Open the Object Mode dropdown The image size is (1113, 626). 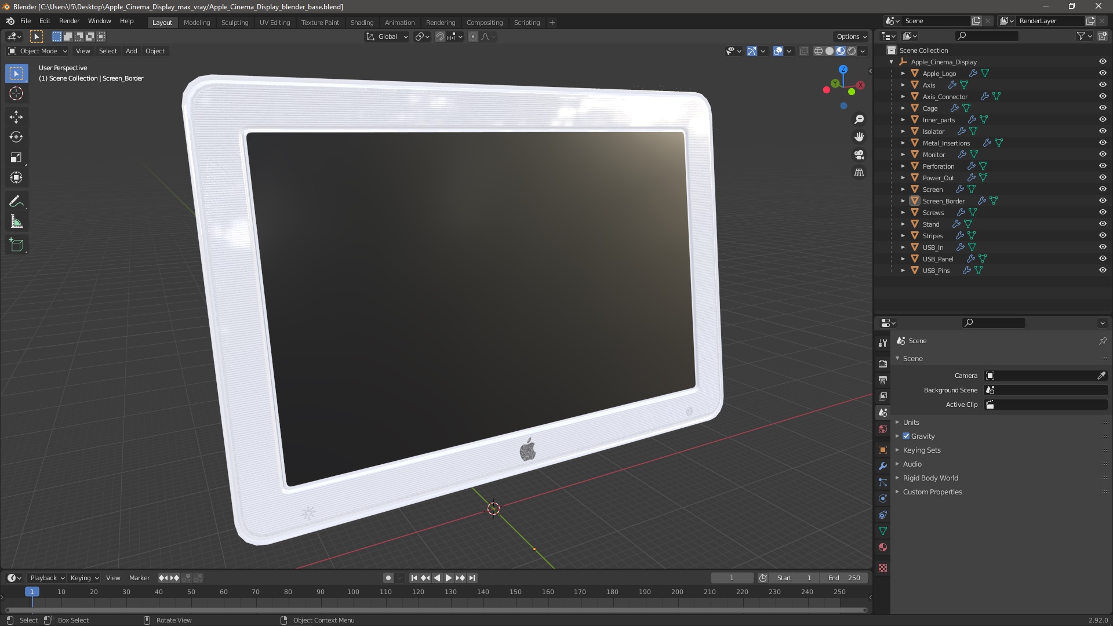coord(37,51)
